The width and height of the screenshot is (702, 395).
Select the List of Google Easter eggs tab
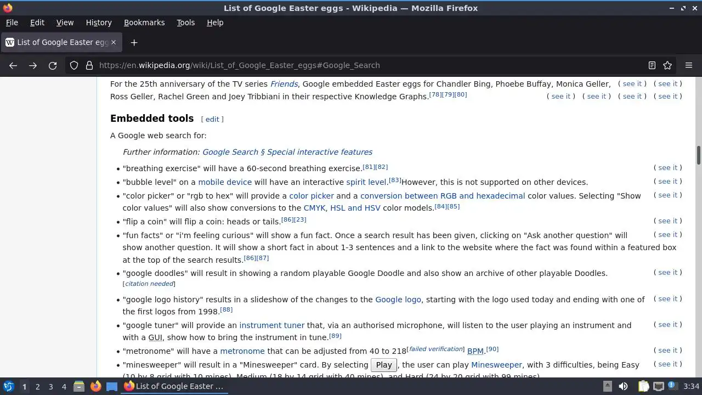[x=61, y=42]
